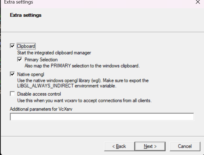The height and width of the screenshot is (155, 204).
Task: Enable the Disable access control checkbox
Action: click(12, 94)
